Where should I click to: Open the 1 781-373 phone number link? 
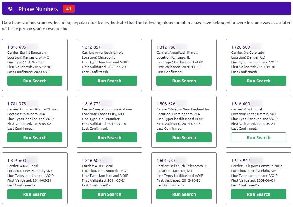[22, 104]
